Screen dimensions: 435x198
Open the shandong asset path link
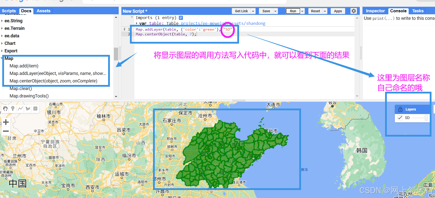click(x=223, y=23)
